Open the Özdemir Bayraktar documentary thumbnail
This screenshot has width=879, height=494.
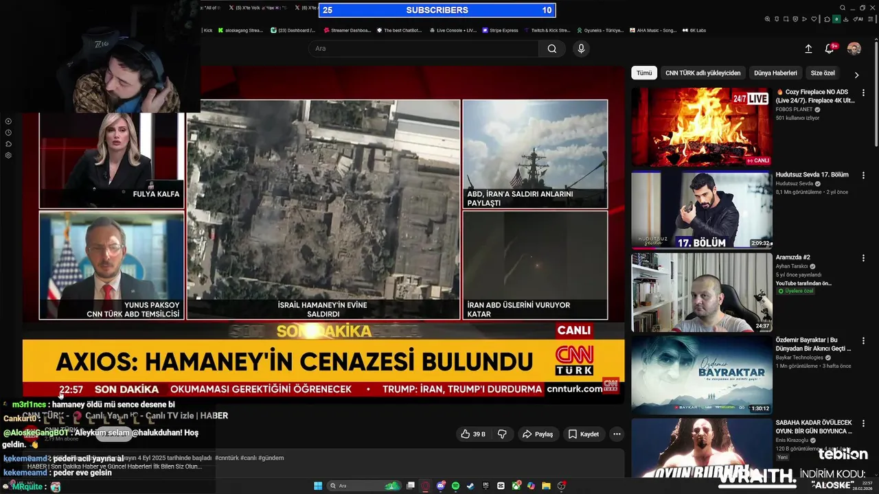(702, 375)
